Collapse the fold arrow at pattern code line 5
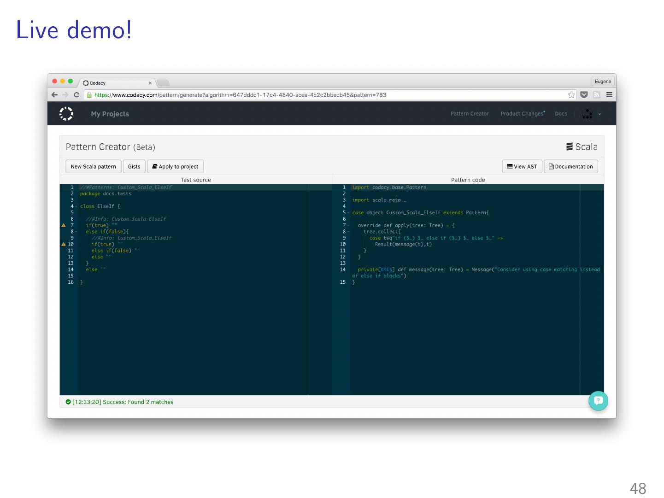The height and width of the screenshot is (498, 664). click(x=349, y=213)
